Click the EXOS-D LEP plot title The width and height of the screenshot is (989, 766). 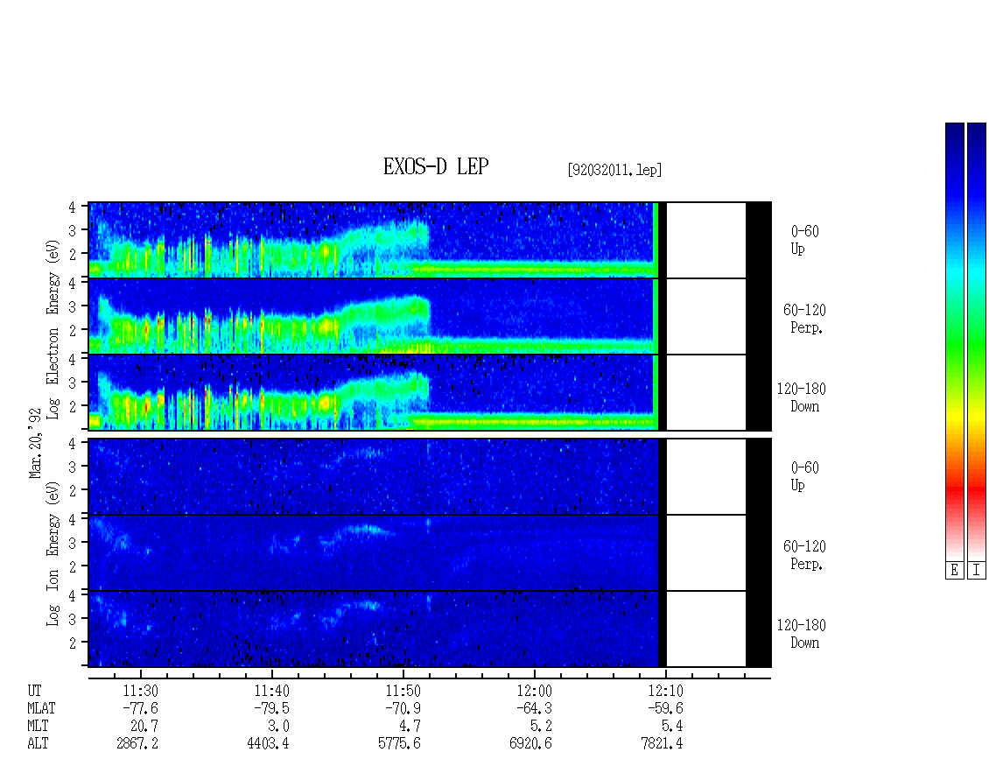(436, 166)
